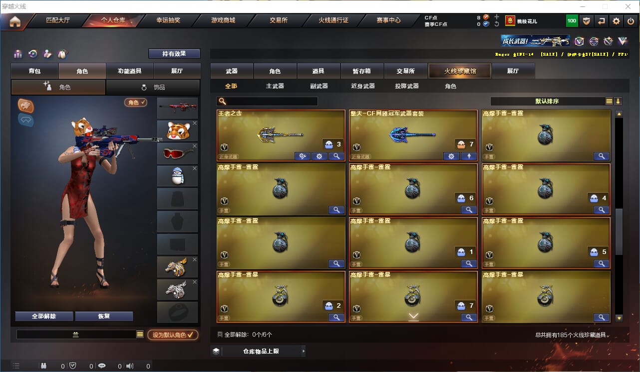Expand the 仓库物品上限 panel
The width and height of the screenshot is (640, 372).
(x=258, y=351)
